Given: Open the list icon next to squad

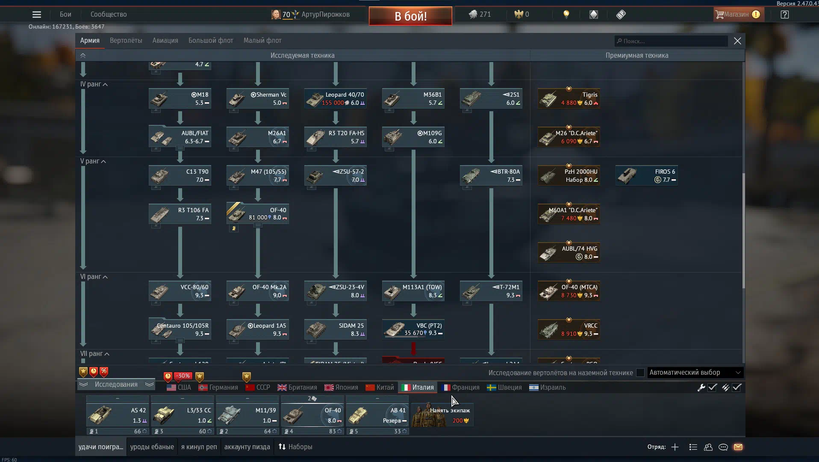Looking at the screenshot, I should 693,447.
